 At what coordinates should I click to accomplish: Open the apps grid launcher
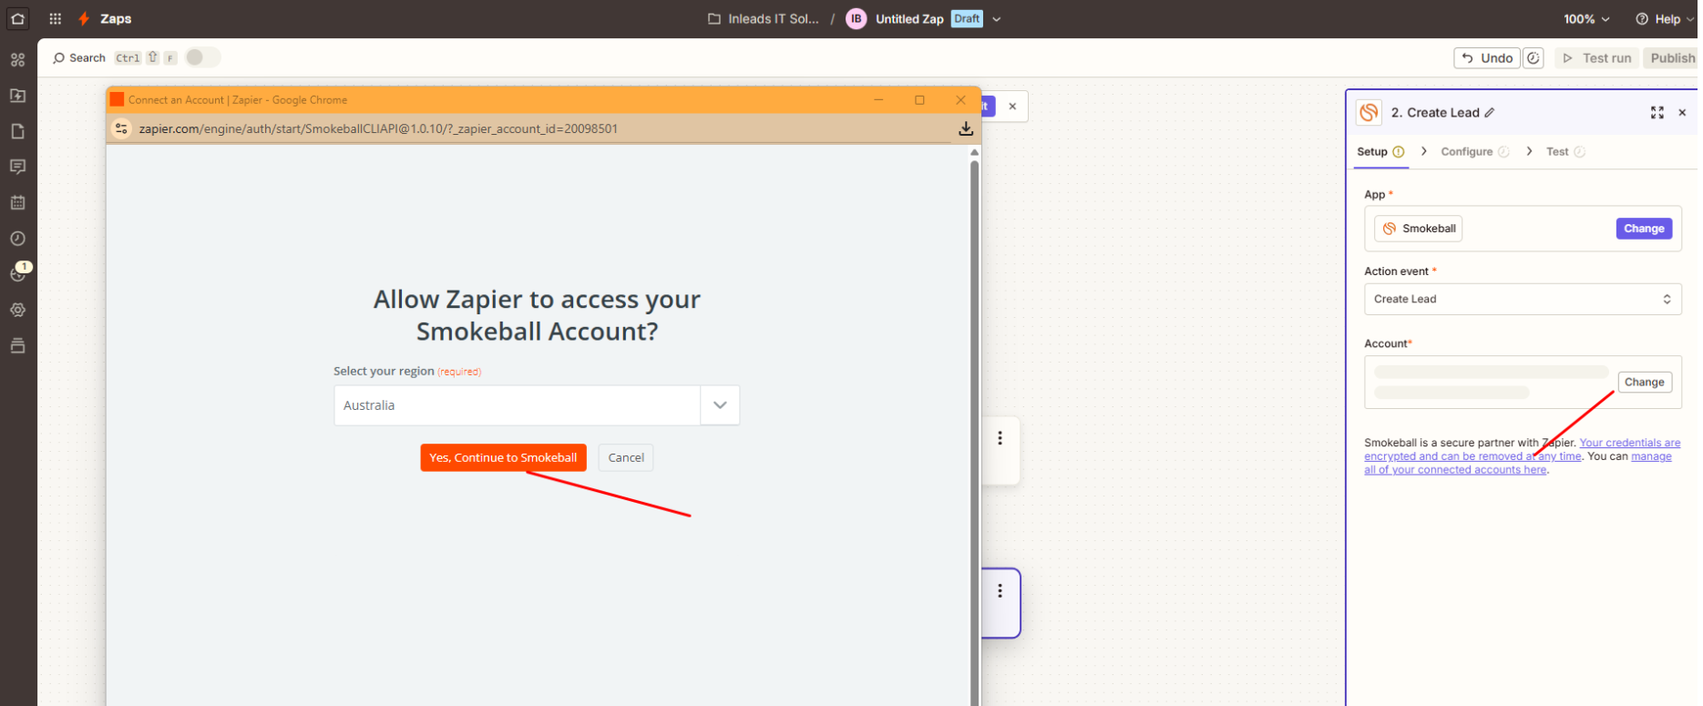point(55,18)
